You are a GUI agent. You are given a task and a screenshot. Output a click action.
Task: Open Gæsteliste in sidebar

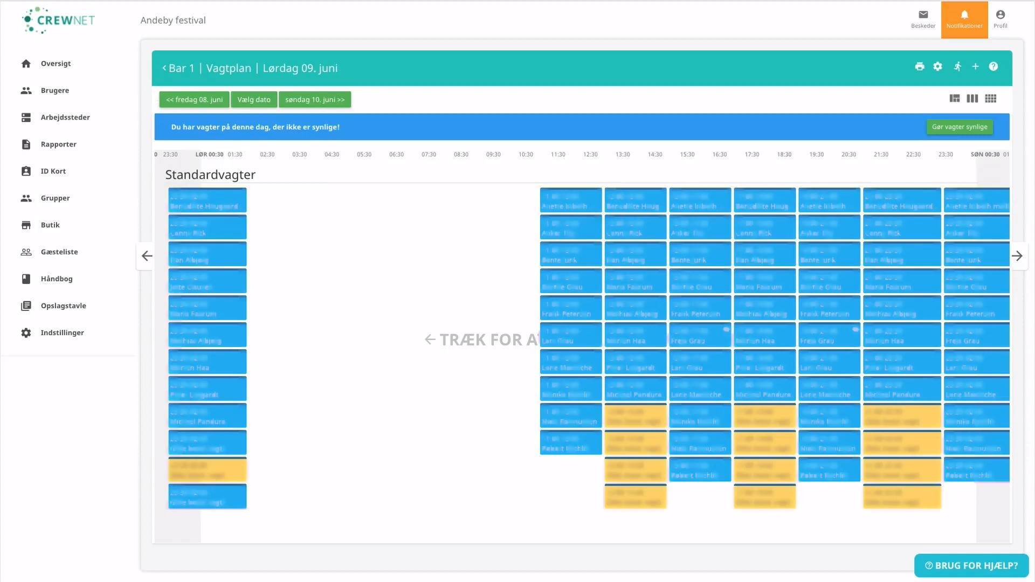pos(59,252)
